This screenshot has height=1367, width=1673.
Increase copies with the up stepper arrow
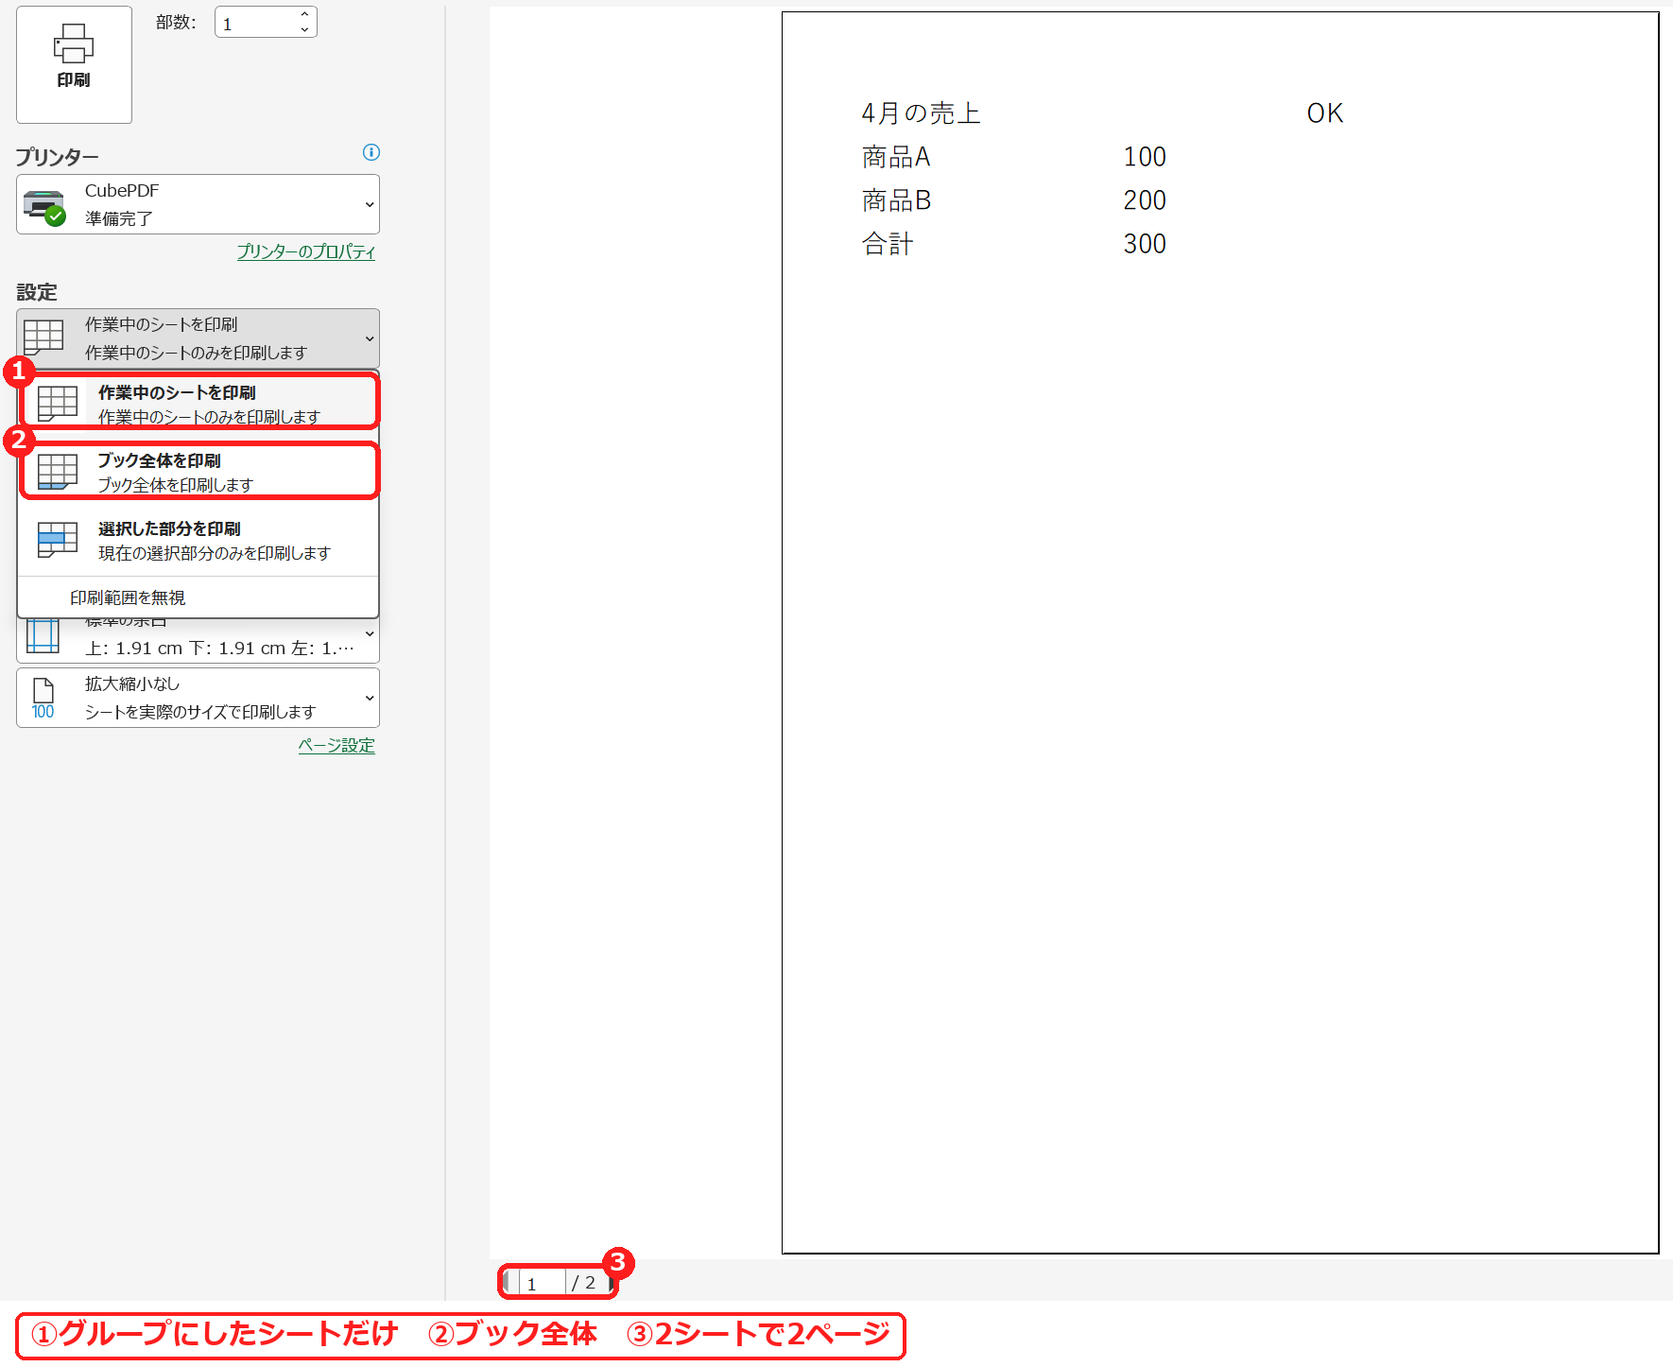point(304,14)
